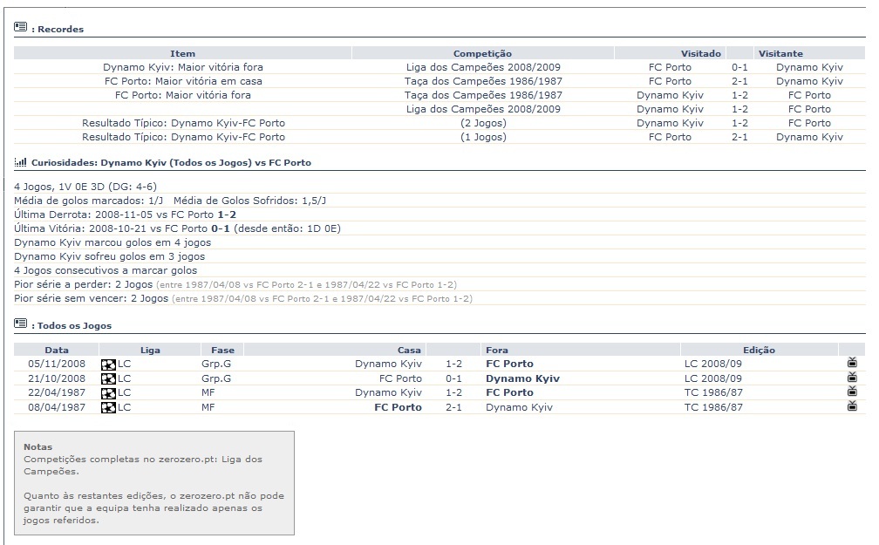Click the Competição column header

coord(483,53)
